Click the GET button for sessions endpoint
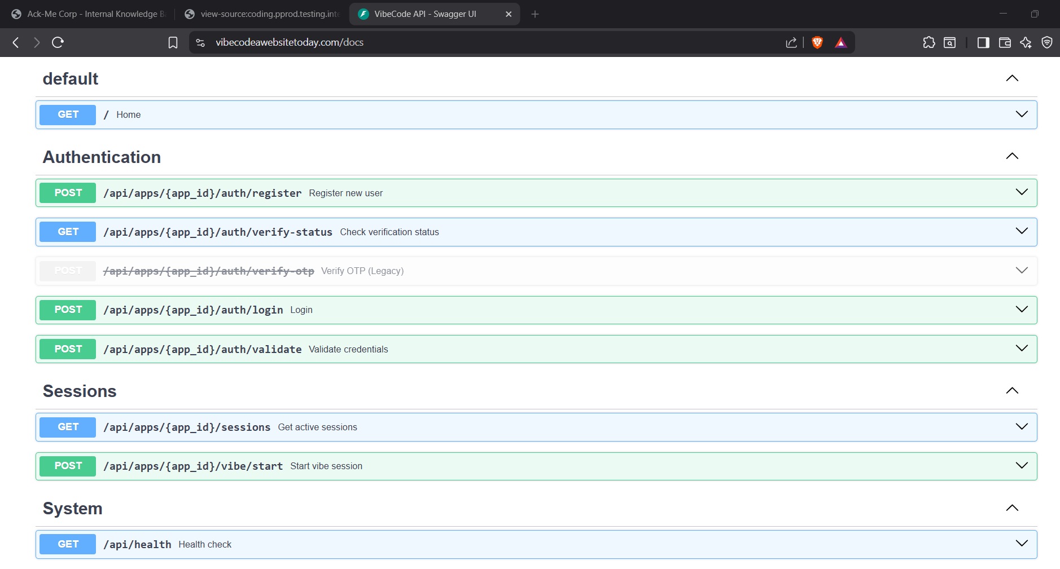The image size is (1060, 569). click(68, 427)
